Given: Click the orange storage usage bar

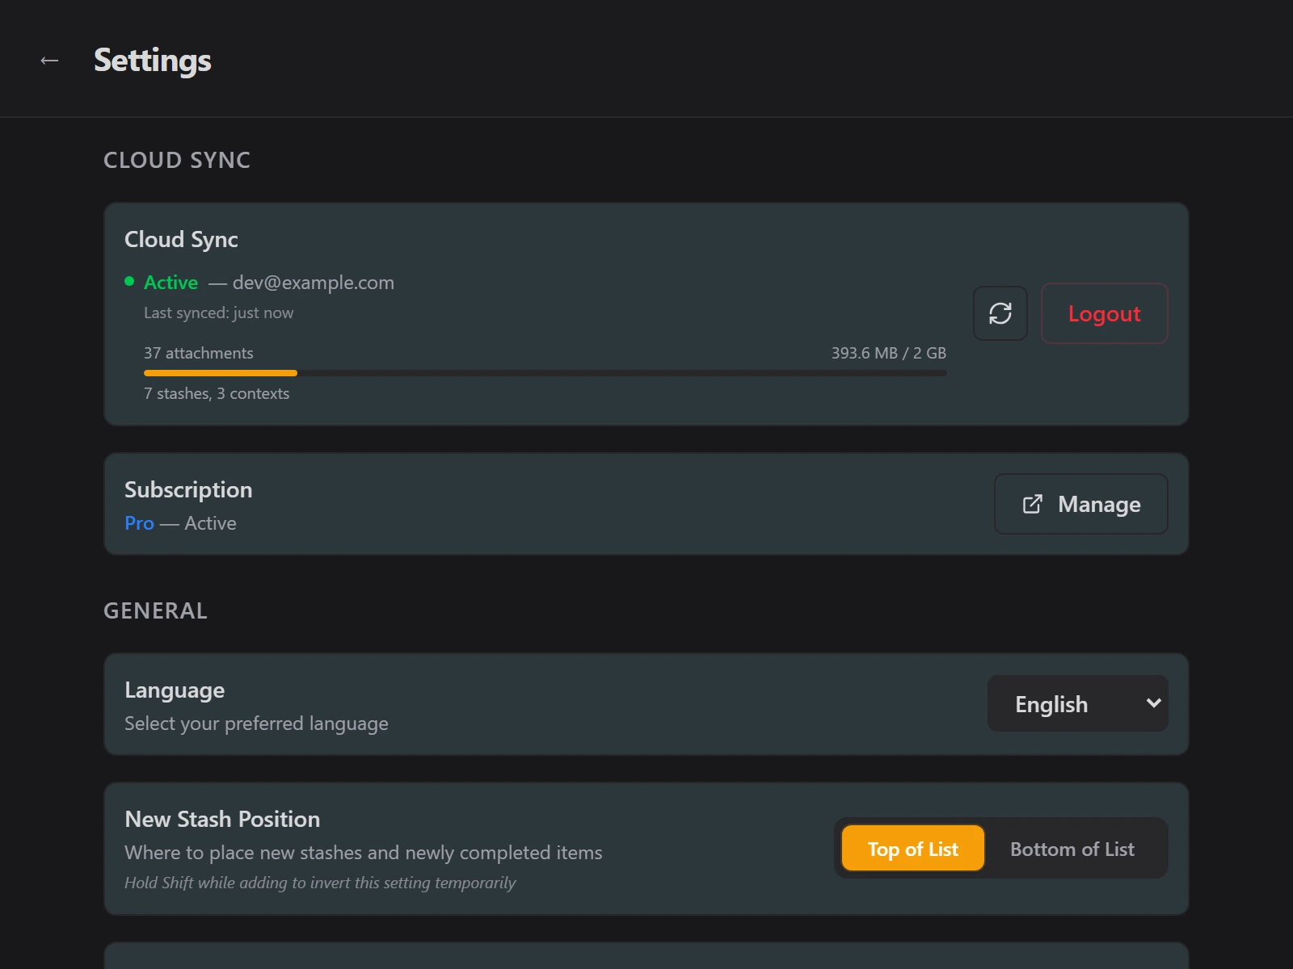Looking at the screenshot, I should [221, 373].
